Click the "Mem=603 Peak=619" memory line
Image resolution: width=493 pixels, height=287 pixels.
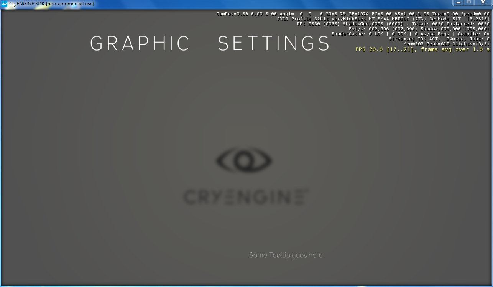click(x=447, y=44)
